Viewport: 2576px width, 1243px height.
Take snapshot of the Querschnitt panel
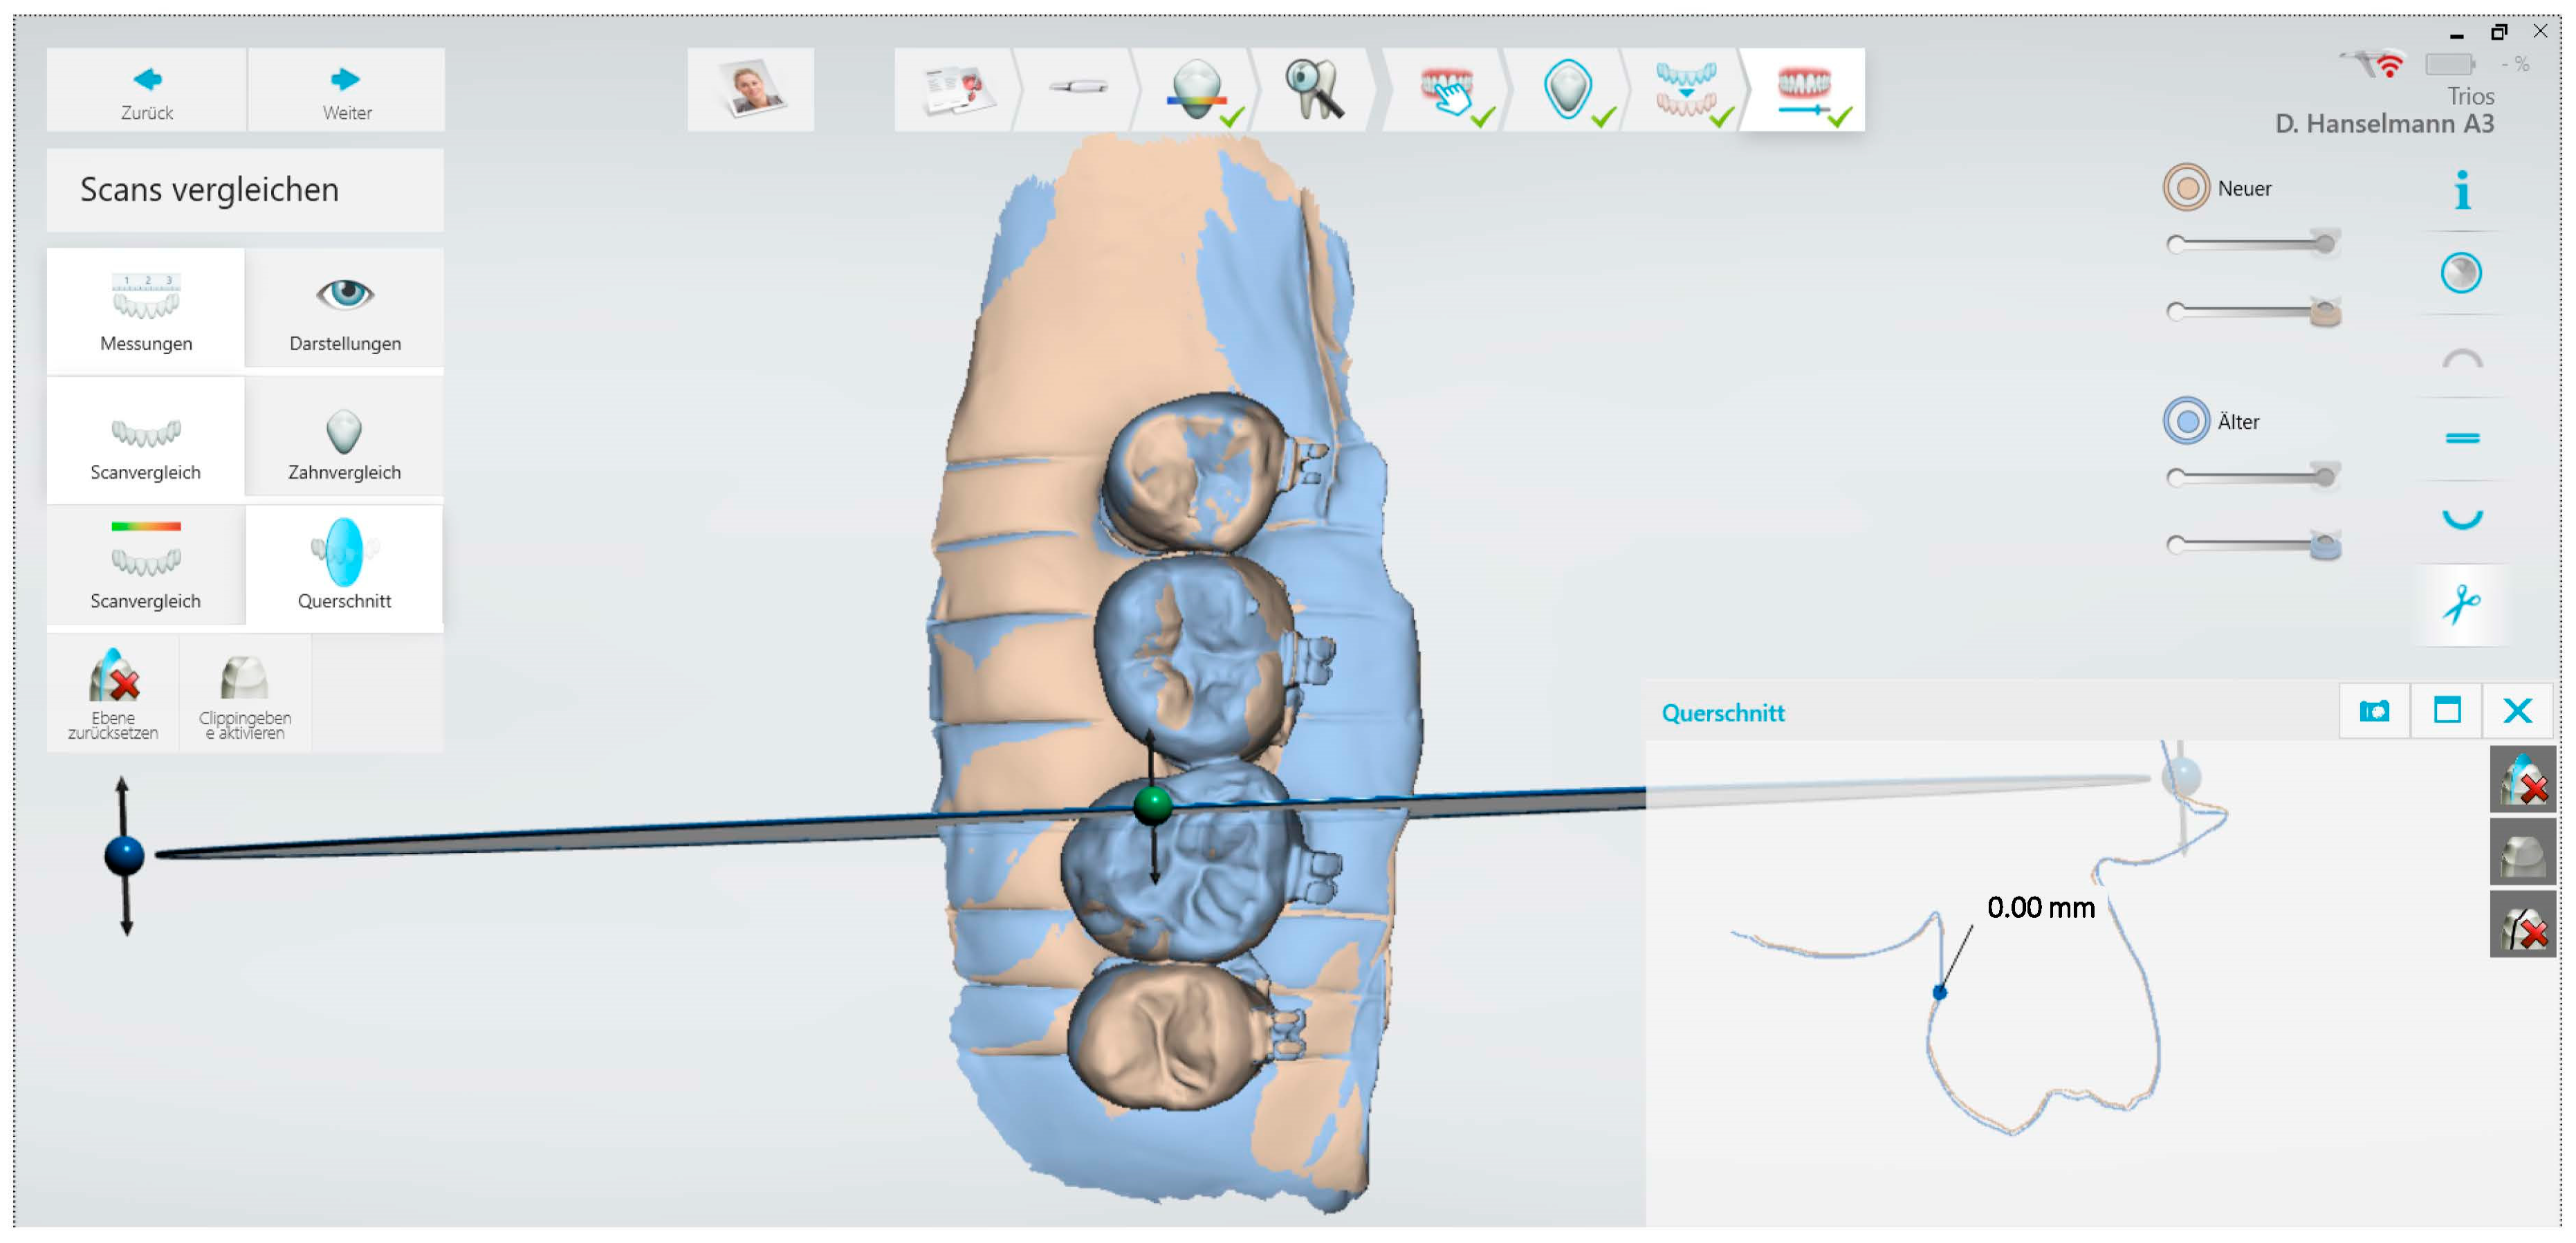click(2374, 711)
